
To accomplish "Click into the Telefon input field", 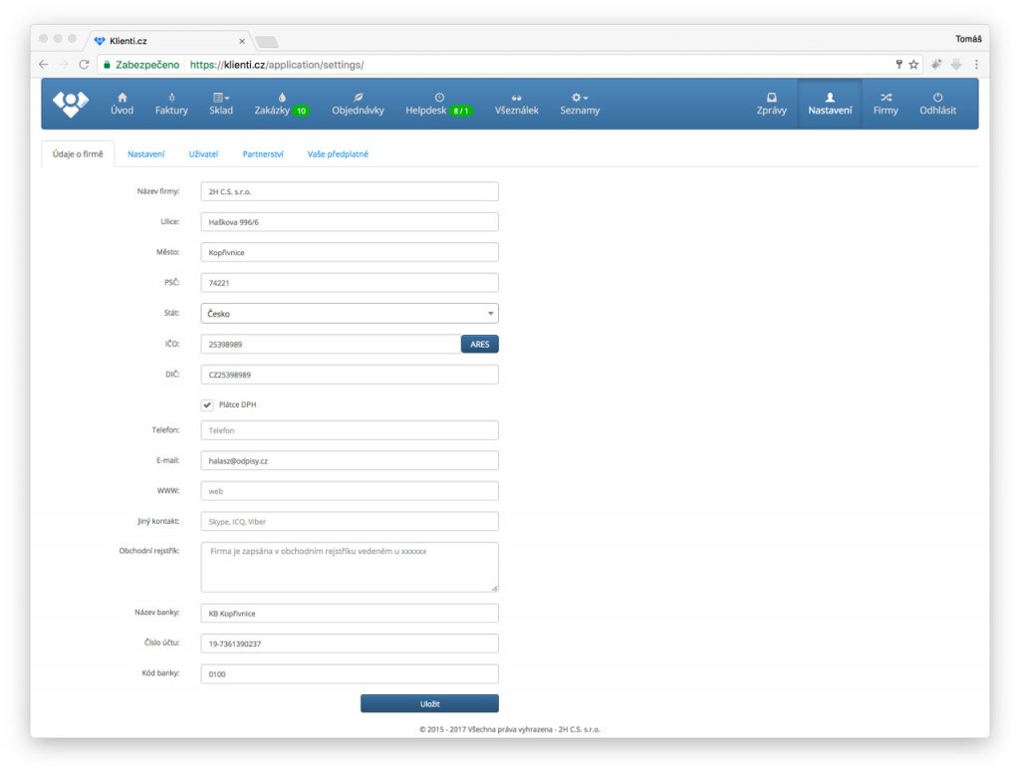I will 349,430.
